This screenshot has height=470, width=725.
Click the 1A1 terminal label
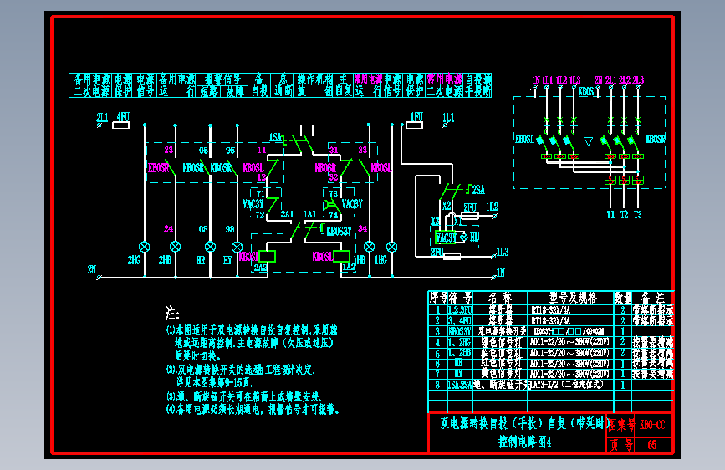(309, 214)
